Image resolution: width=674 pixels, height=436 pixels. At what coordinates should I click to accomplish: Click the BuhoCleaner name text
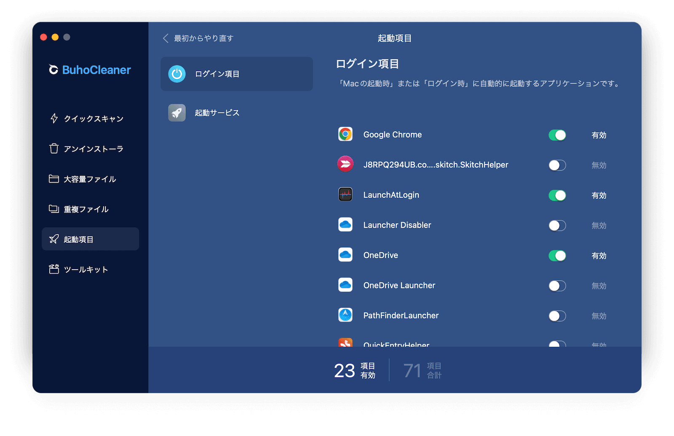(x=96, y=70)
